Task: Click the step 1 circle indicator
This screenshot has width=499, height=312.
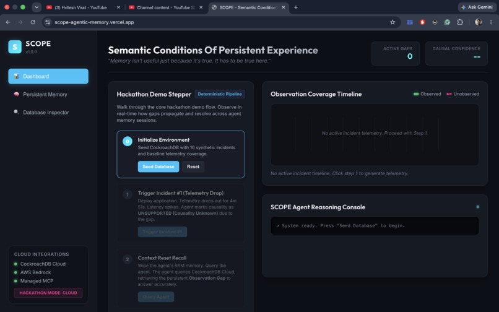Action: [x=128, y=194]
